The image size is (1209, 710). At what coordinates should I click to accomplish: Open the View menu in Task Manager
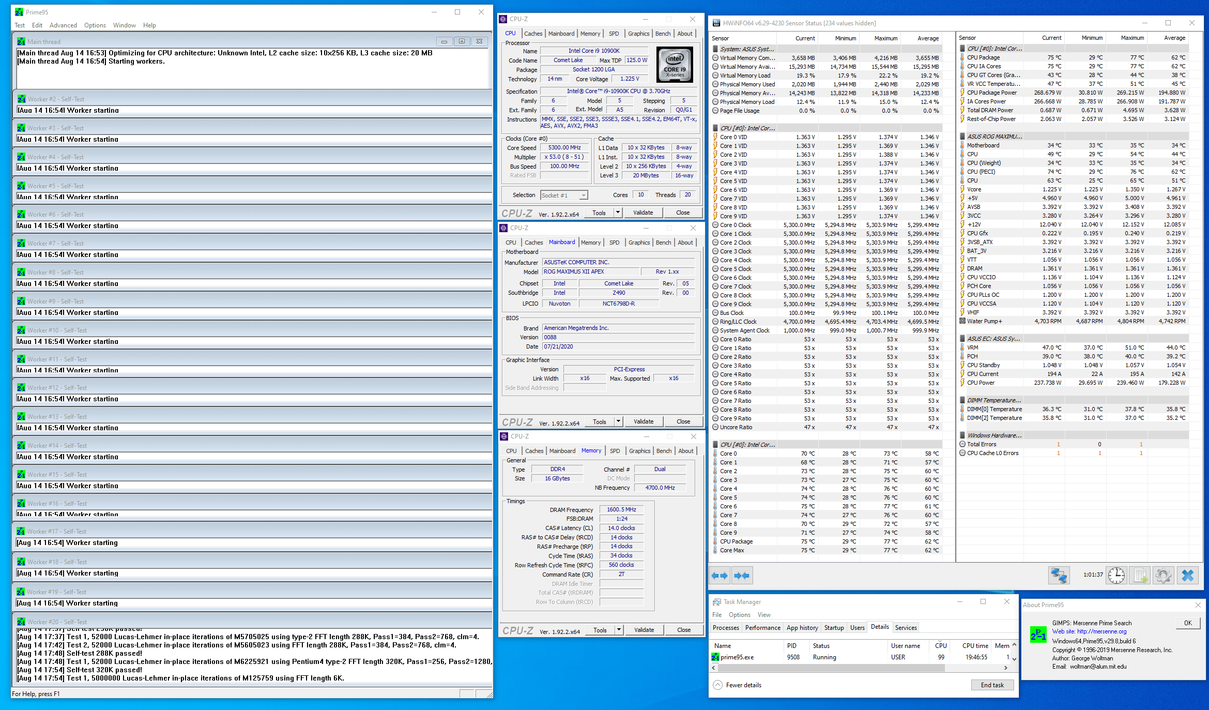click(x=764, y=615)
